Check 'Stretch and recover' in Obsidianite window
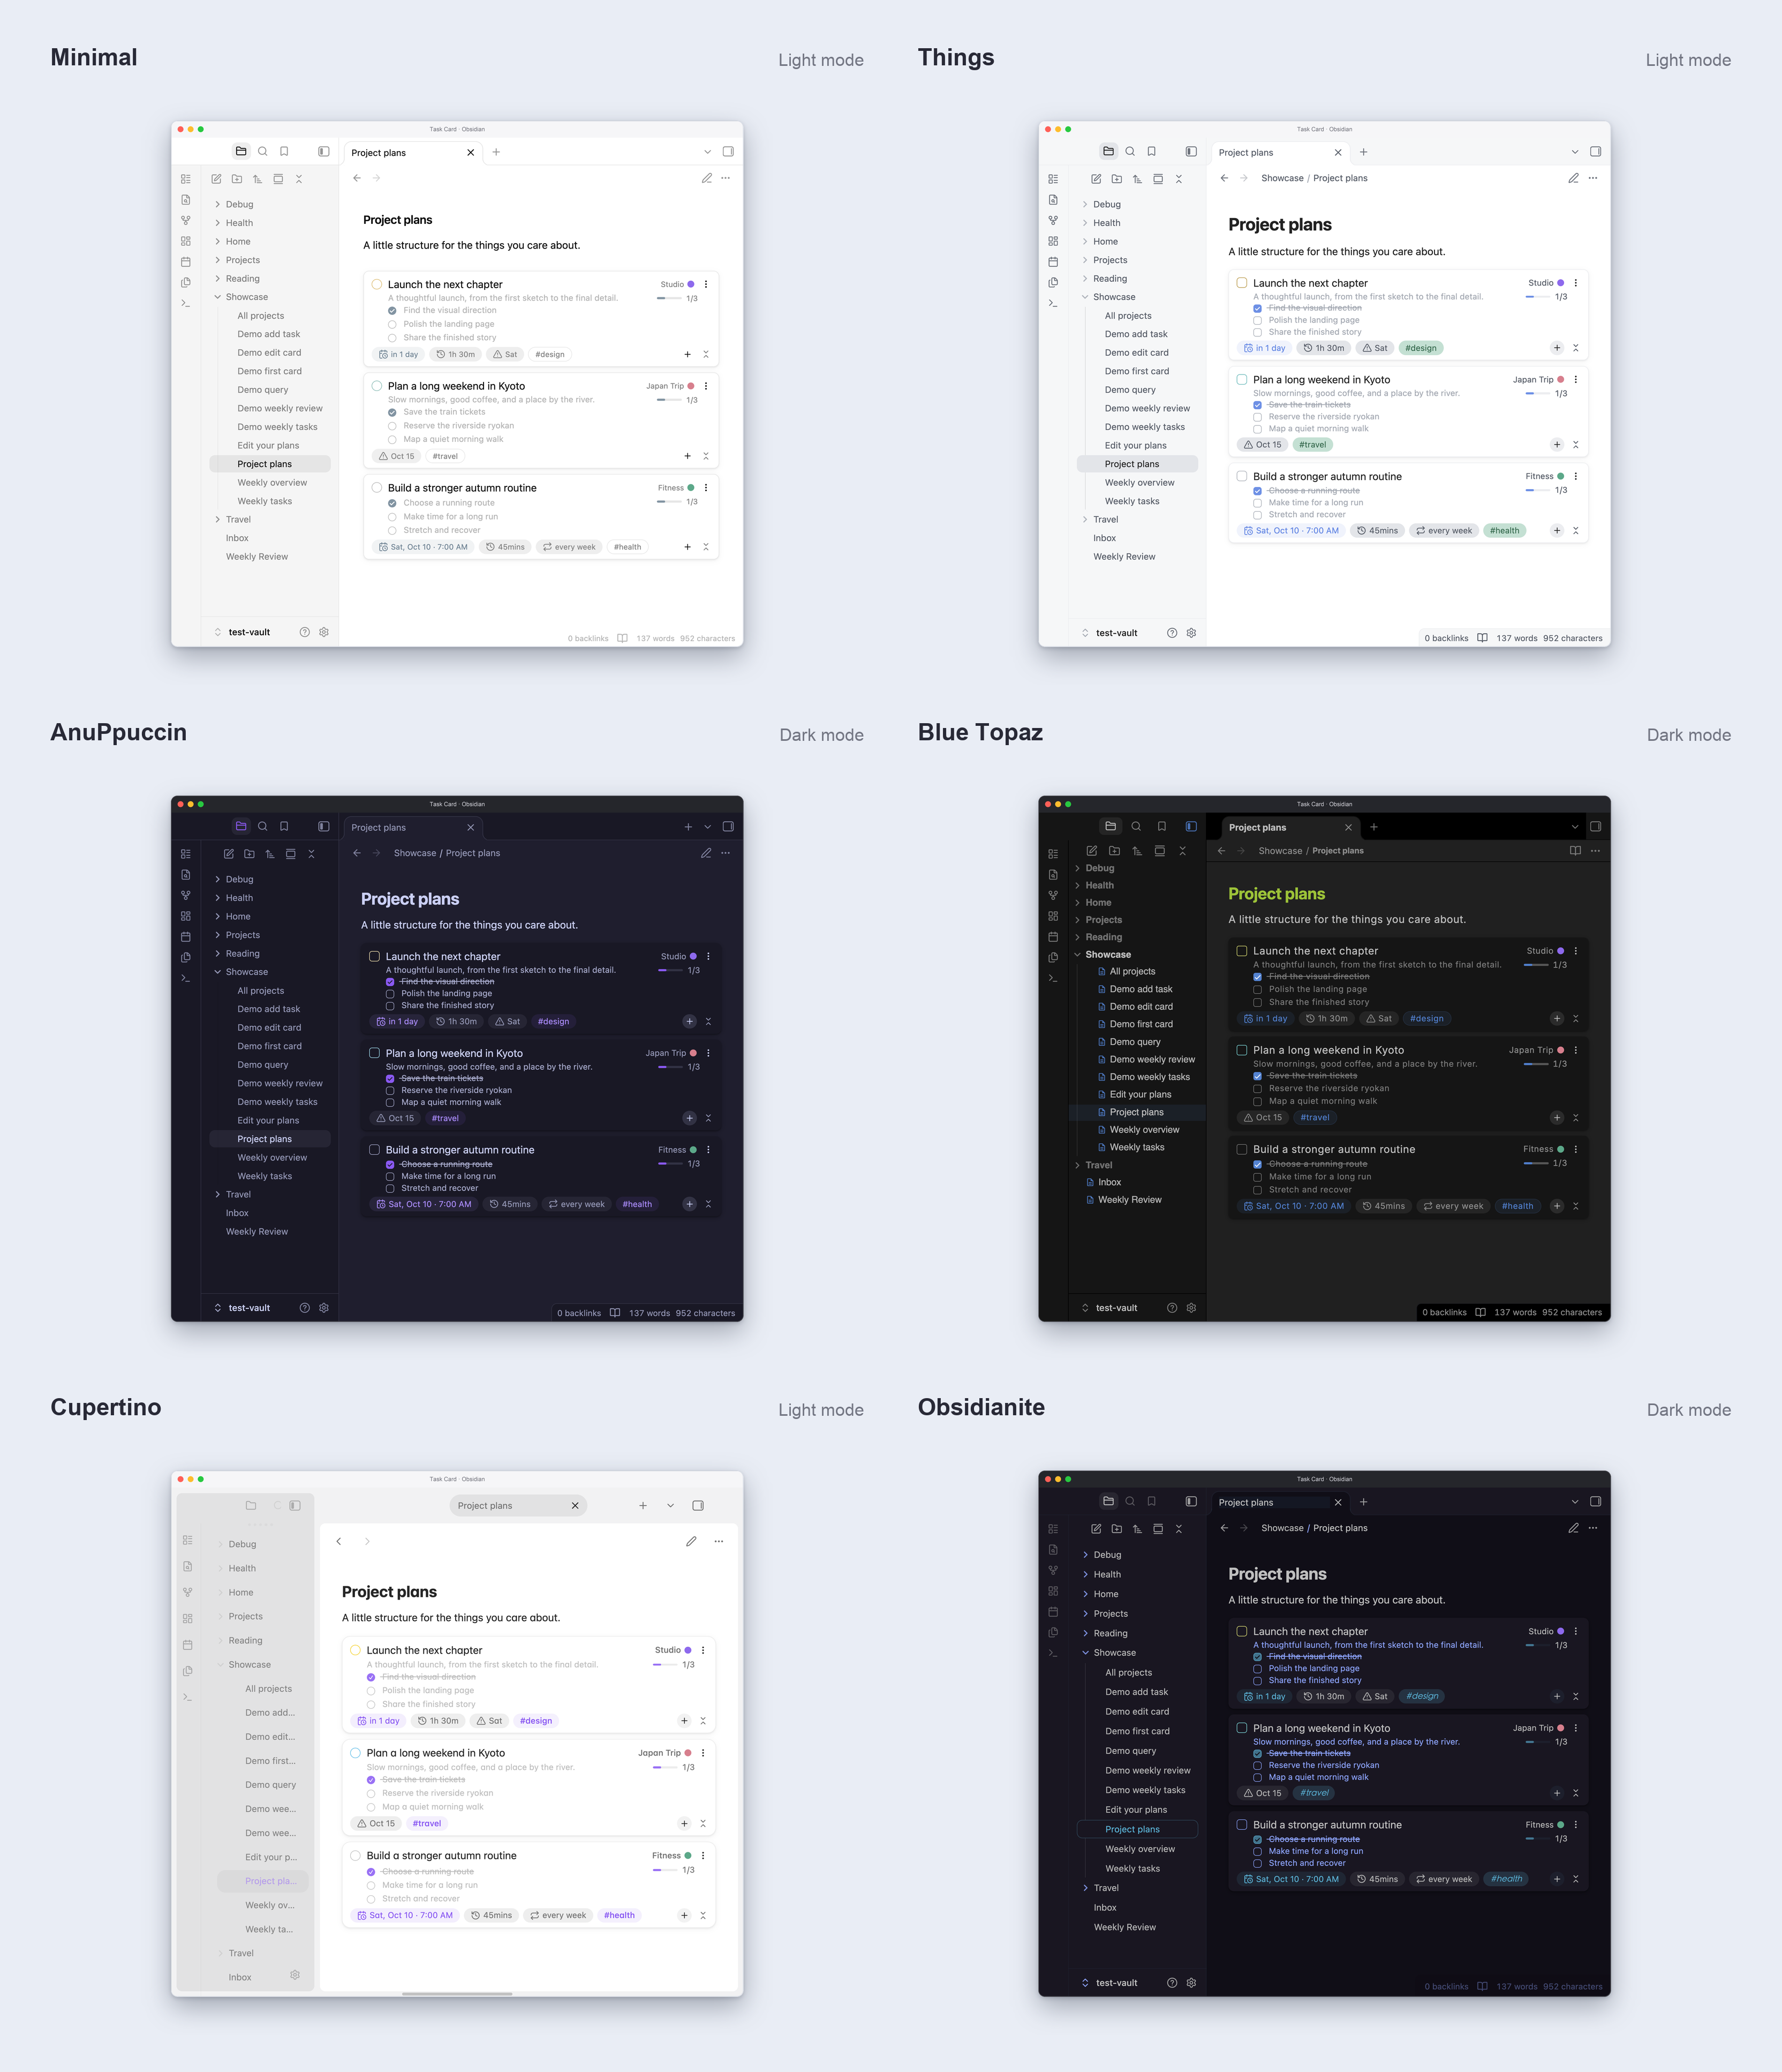This screenshot has width=1782, height=2072. (x=1257, y=1863)
